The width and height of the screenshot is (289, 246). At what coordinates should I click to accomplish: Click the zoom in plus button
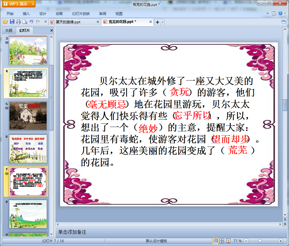280,241
